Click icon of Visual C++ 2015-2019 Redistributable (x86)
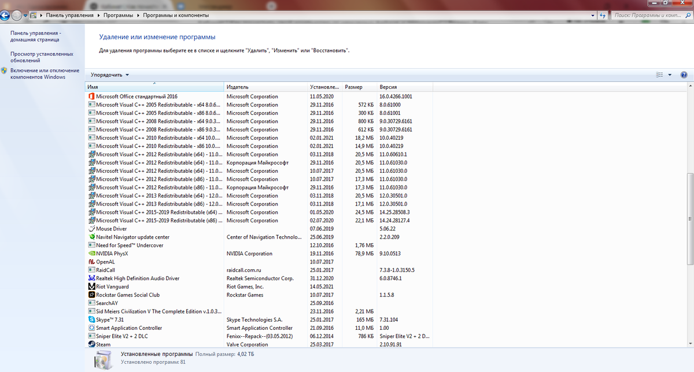 pyautogui.click(x=91, y=221)
